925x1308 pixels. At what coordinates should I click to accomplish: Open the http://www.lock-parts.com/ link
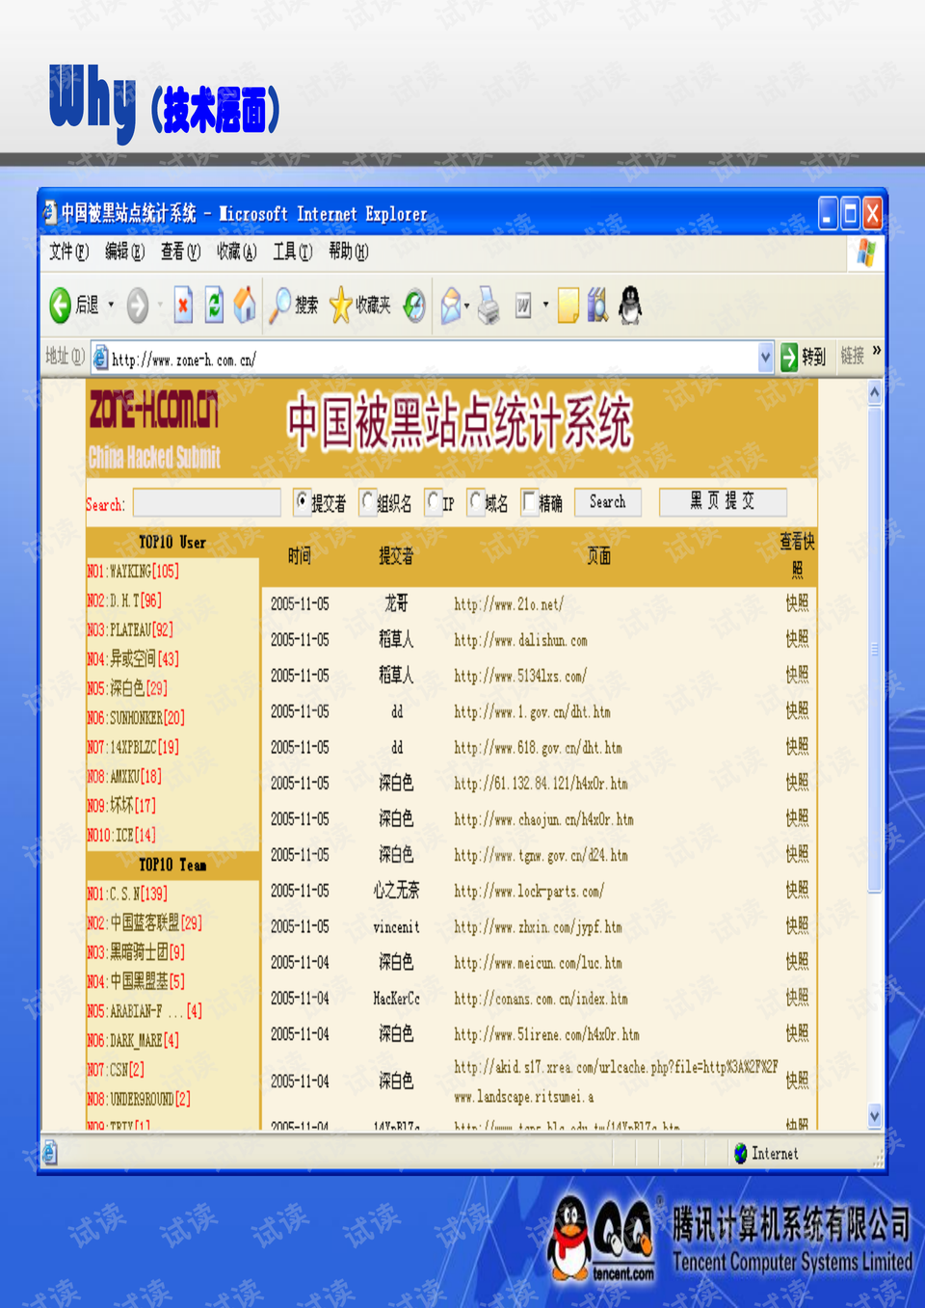[x=529, y=891]
